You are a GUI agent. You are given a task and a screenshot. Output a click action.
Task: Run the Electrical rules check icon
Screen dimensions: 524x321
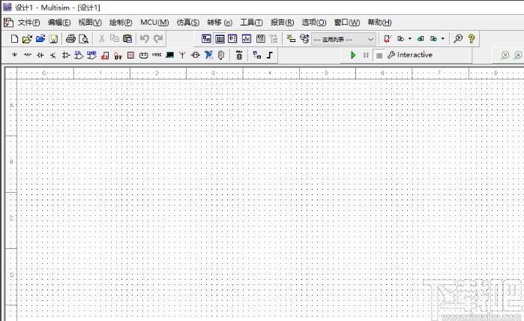[388, 39]
